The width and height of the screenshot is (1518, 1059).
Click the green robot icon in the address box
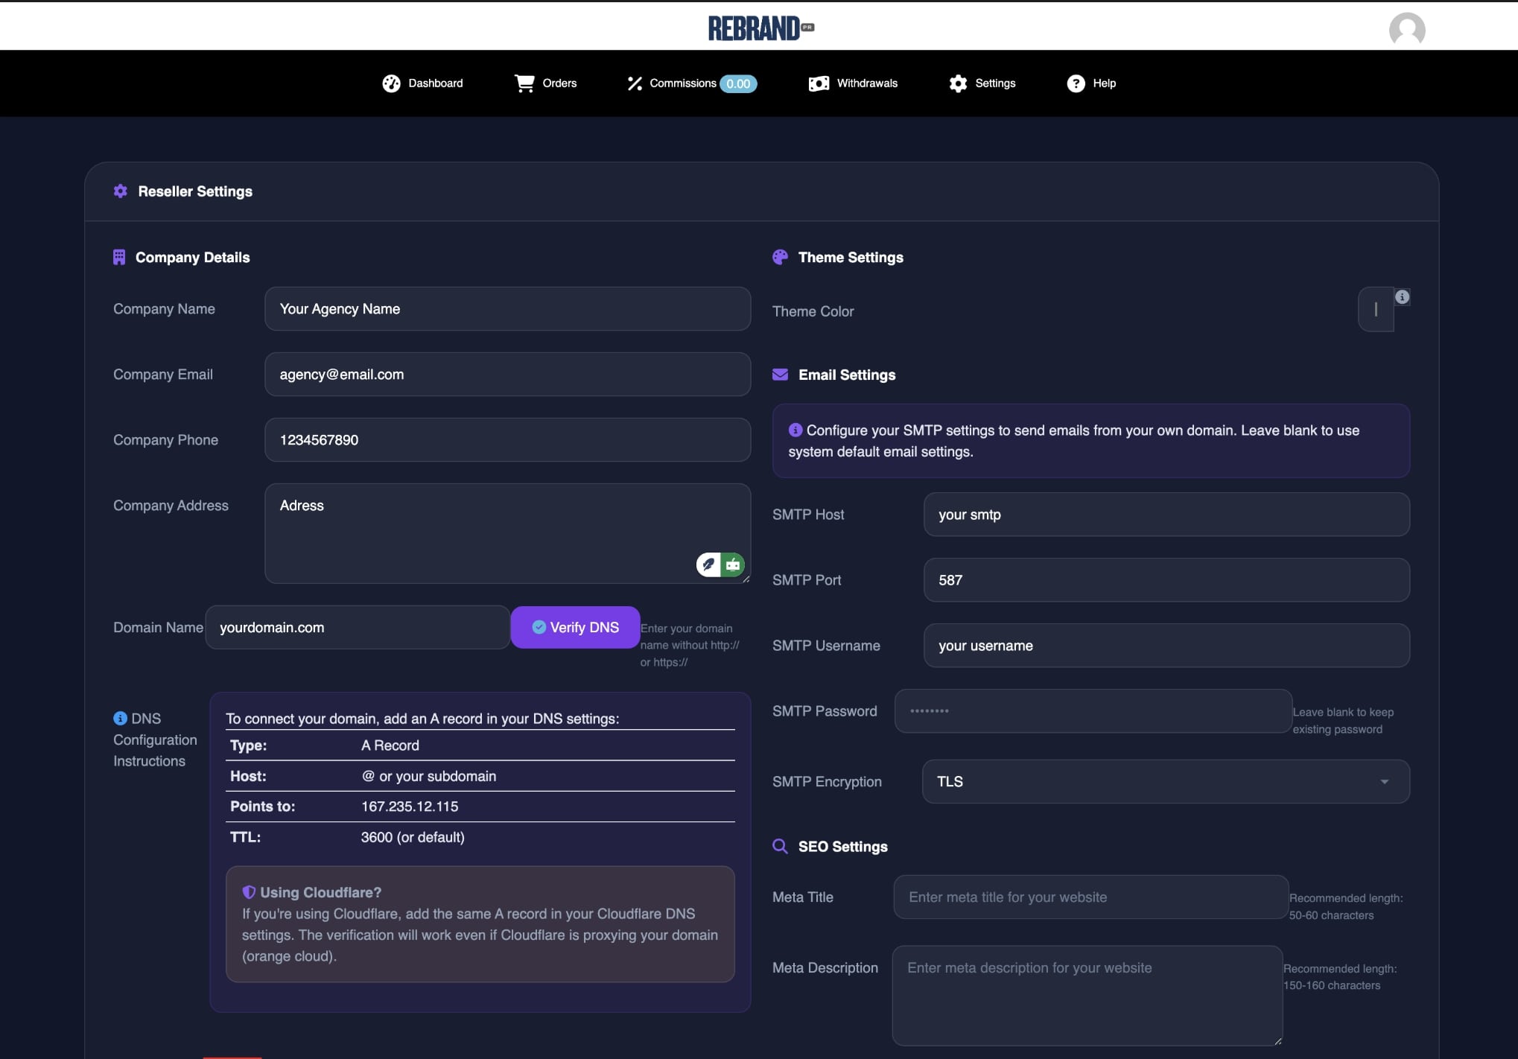coord(733,565)
